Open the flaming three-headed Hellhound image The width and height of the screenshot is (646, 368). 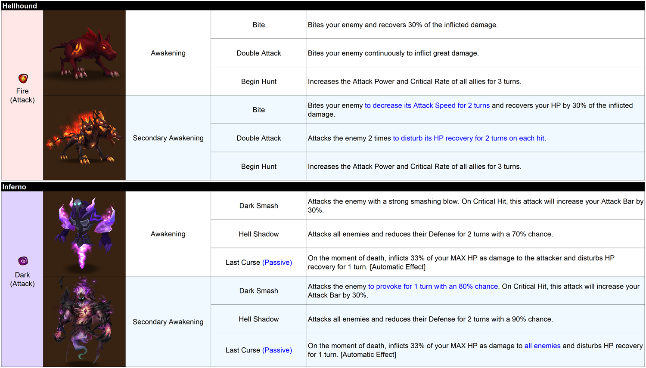point(84,138)
